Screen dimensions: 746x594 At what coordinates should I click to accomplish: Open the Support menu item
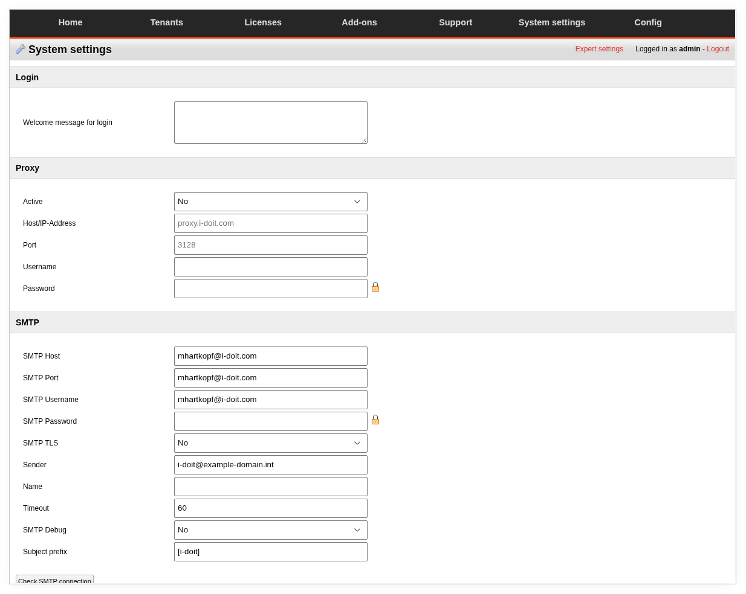coord(455,22)
